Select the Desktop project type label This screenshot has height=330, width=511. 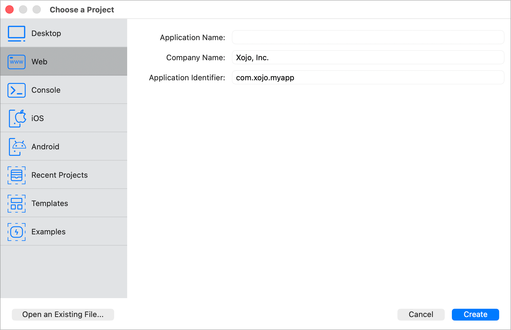46,33
